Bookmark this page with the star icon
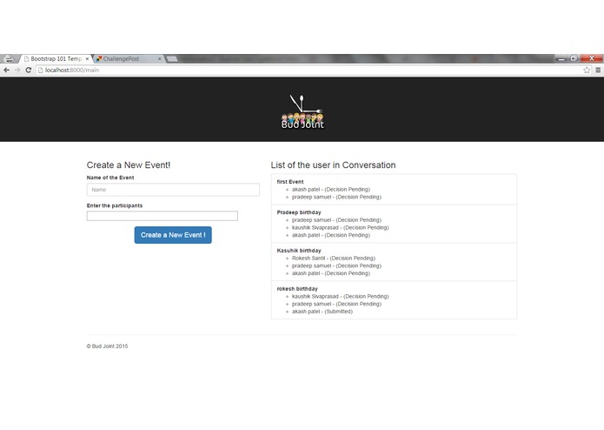Viewport: 604px width, 430px height. [x=587, y=70]
